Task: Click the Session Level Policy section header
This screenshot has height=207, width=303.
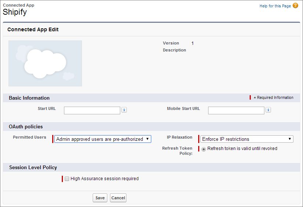Action: 33,167
